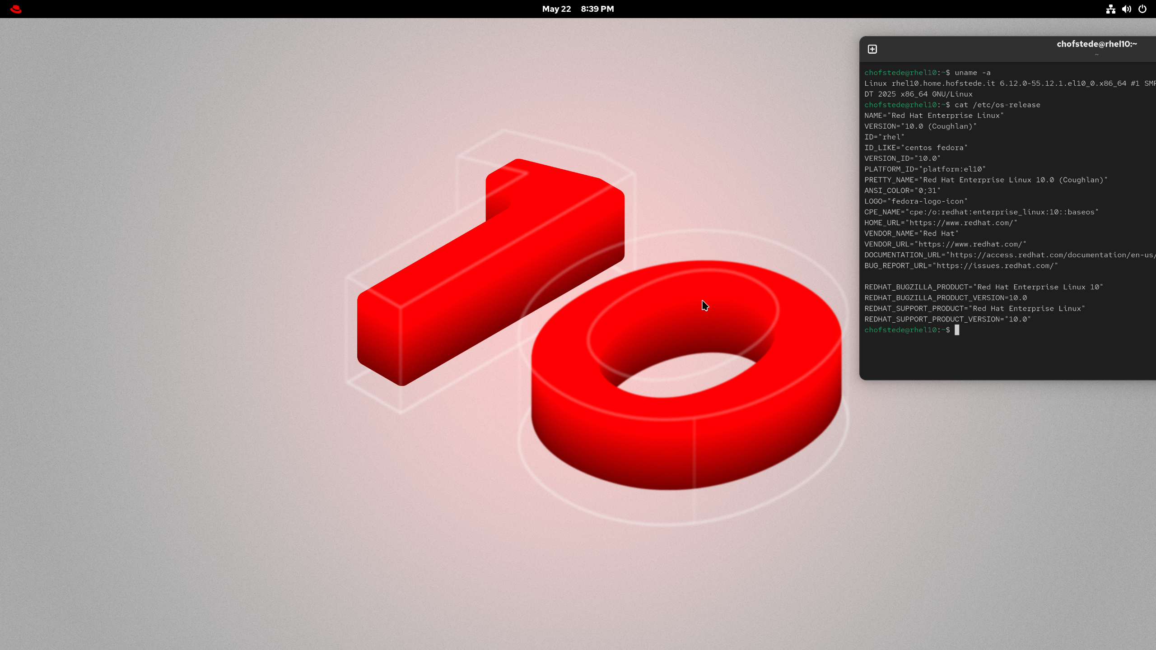Click the May 22 date in top bar
The width and height of the screenshot is (1156, 650).
(x=556, y=9)
